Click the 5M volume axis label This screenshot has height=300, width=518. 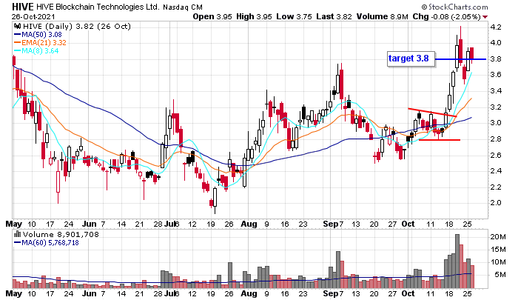pyautogui.click(x=499, y=275)
